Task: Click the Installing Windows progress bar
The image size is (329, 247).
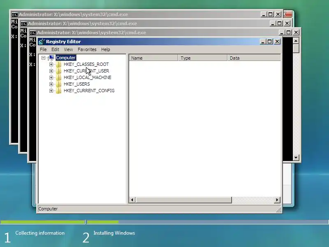Action: [208, 222]
